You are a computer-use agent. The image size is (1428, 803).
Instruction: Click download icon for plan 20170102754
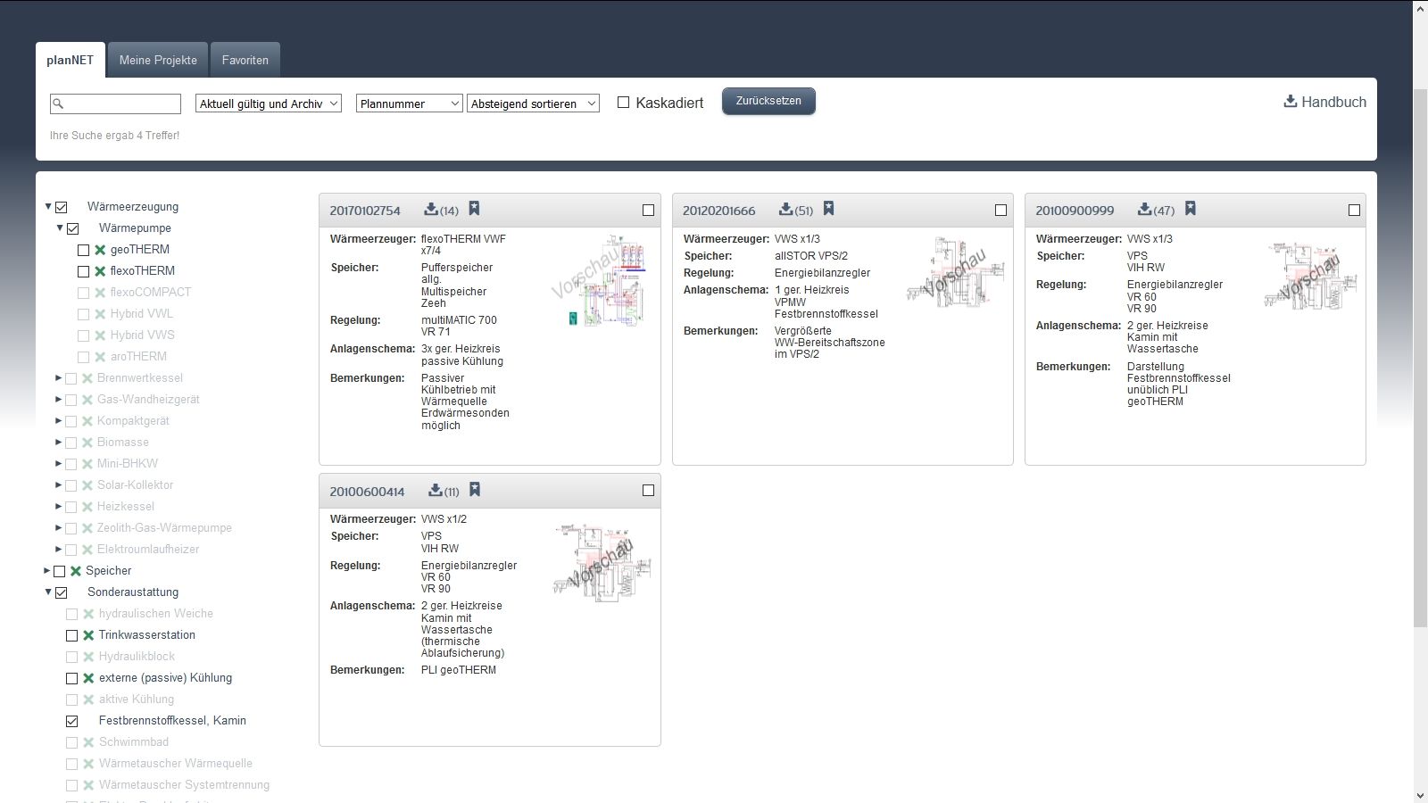pyautogui.click(x=431, y=210)
